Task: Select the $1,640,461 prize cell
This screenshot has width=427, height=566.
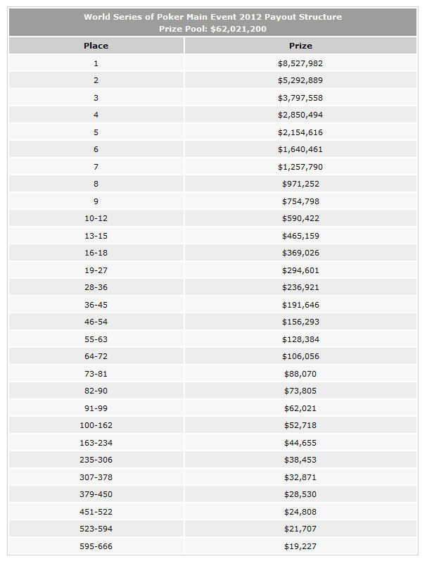Action: click(301, 149)
